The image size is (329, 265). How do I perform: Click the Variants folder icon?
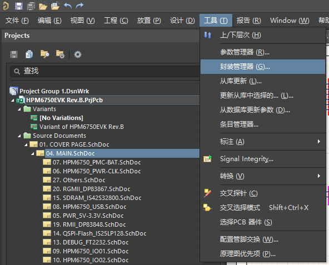pos(27,109)
